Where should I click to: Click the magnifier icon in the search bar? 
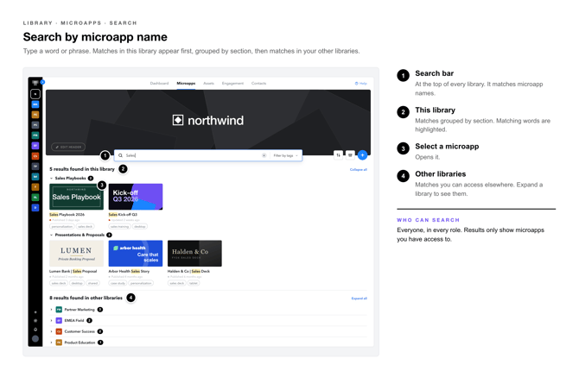(120, 155)
